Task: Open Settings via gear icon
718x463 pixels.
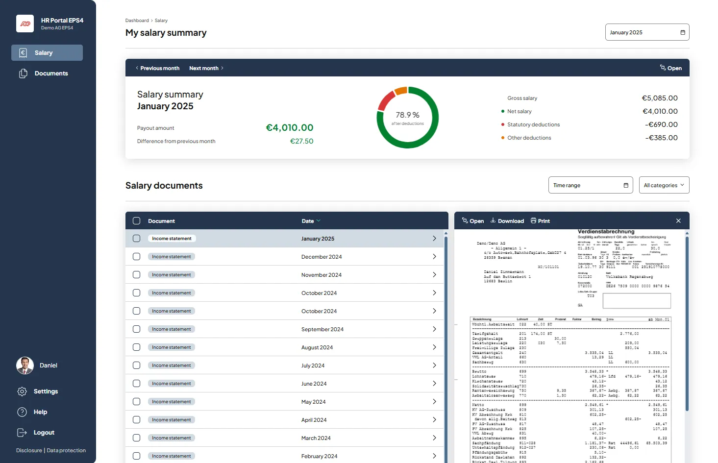Action: tap(22, 391)
